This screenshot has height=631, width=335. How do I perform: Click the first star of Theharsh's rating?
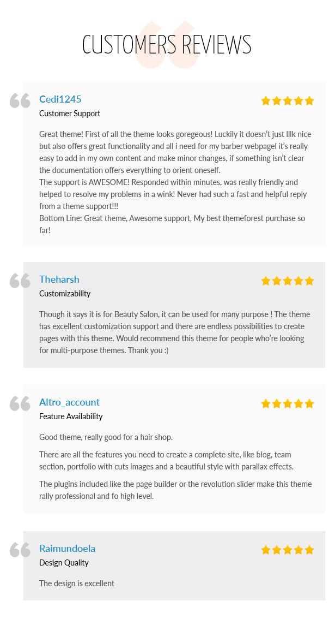click(x=266, y=281)
